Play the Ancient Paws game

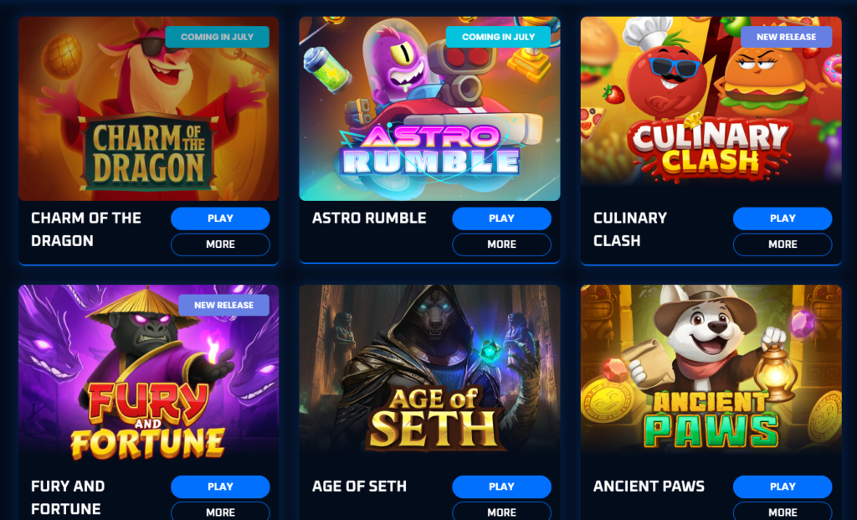(x=783, y=487)
